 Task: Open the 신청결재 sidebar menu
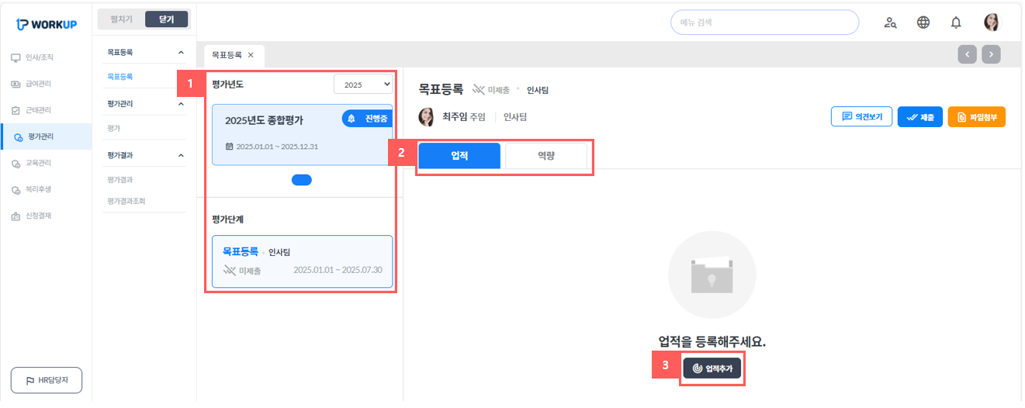(45, 216)
